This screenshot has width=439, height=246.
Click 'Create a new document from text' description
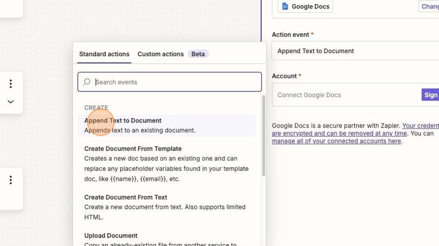165,212
